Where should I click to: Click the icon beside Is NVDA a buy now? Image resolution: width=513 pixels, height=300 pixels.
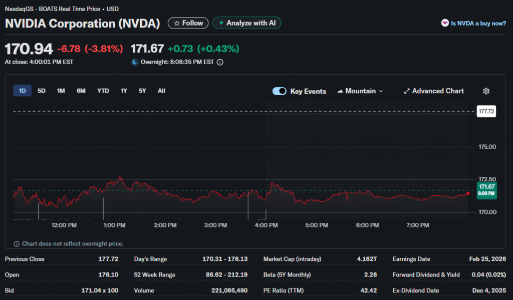pyautogui.click(x=444, y=23)
